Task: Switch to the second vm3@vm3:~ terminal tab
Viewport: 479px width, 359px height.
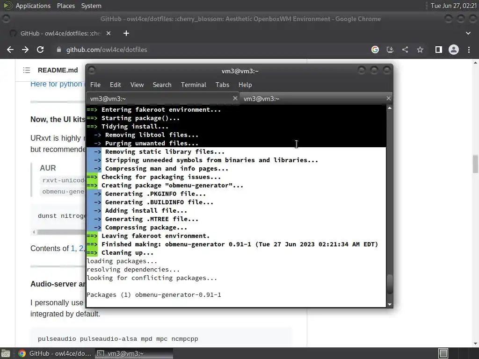Action: tap(316, 99)
